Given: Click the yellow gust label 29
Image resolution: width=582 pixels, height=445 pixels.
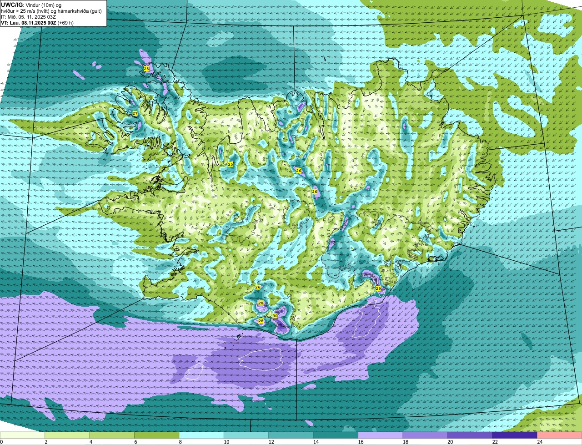Looking at the screenshot, I should click(378, 288).
